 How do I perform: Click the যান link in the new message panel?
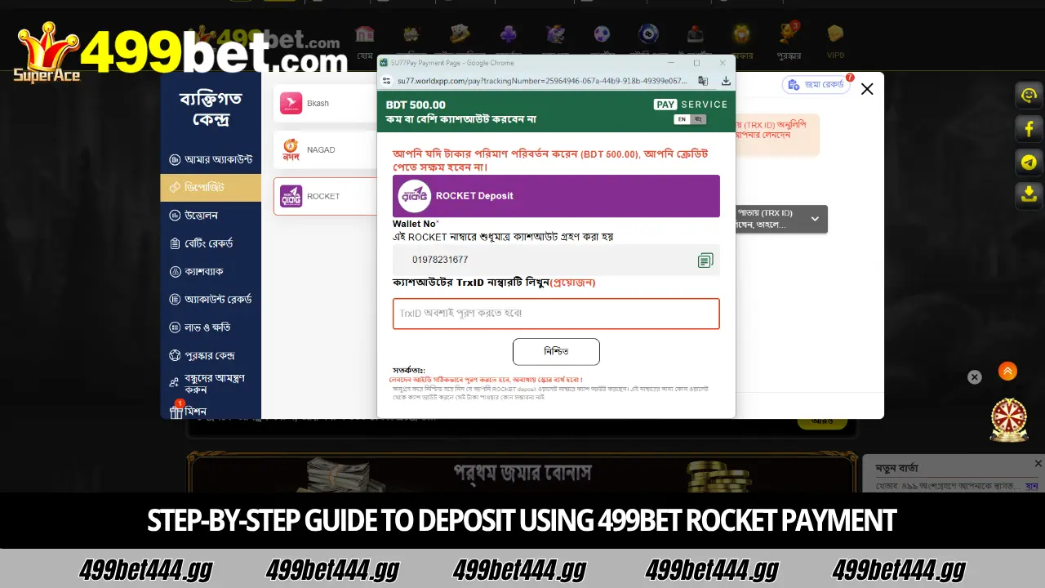click(x=1032, y=486)
